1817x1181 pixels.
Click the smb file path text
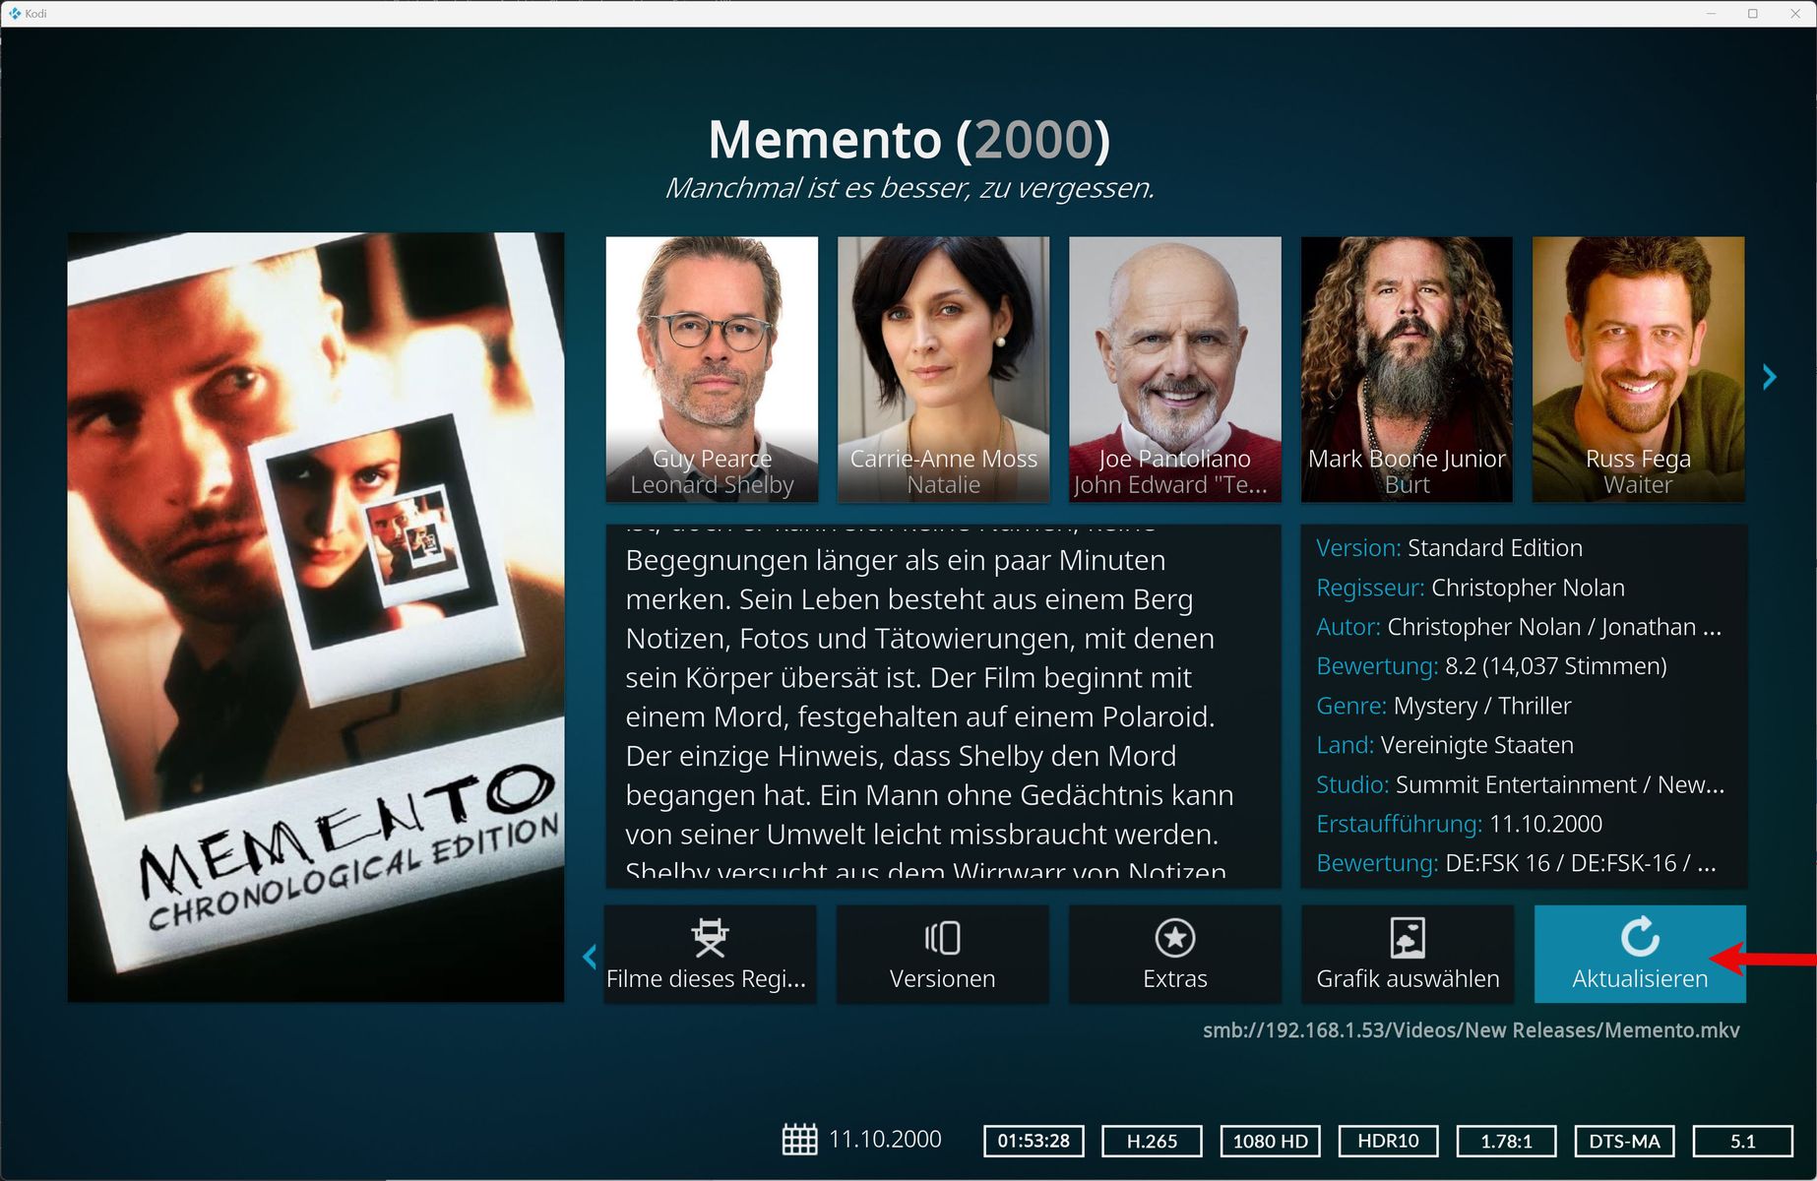(1471, 1030)
